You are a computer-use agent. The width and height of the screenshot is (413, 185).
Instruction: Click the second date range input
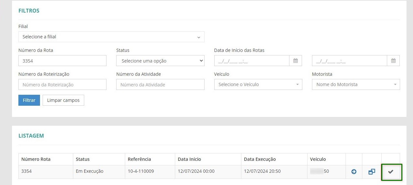[349, 61]
